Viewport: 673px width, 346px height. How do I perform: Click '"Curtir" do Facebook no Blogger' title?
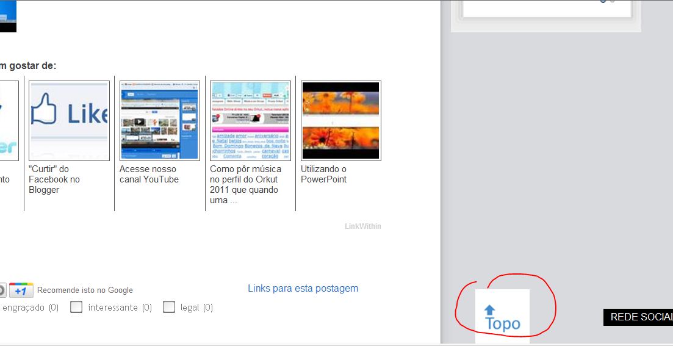click(x=54, y=179)
